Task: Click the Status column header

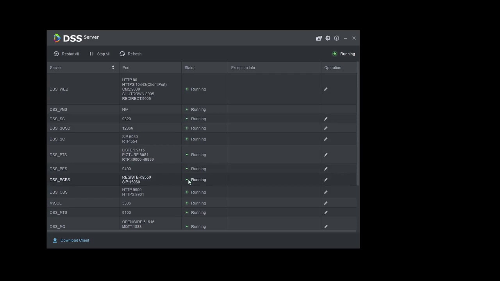Action: click(190, 68)
